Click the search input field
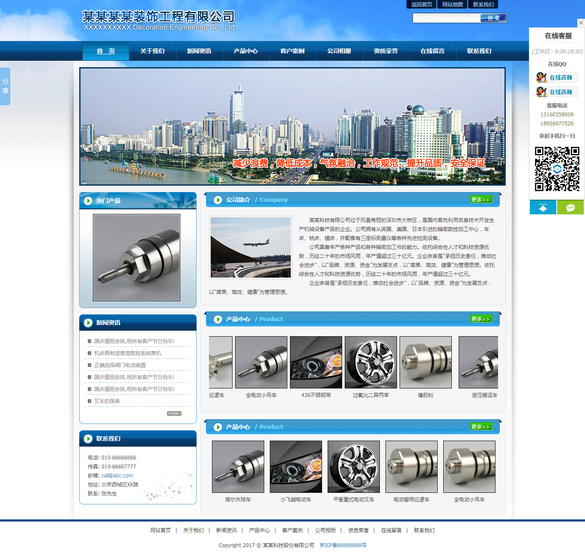Viewport: 585px width, 554px height. tap(446, 18)
